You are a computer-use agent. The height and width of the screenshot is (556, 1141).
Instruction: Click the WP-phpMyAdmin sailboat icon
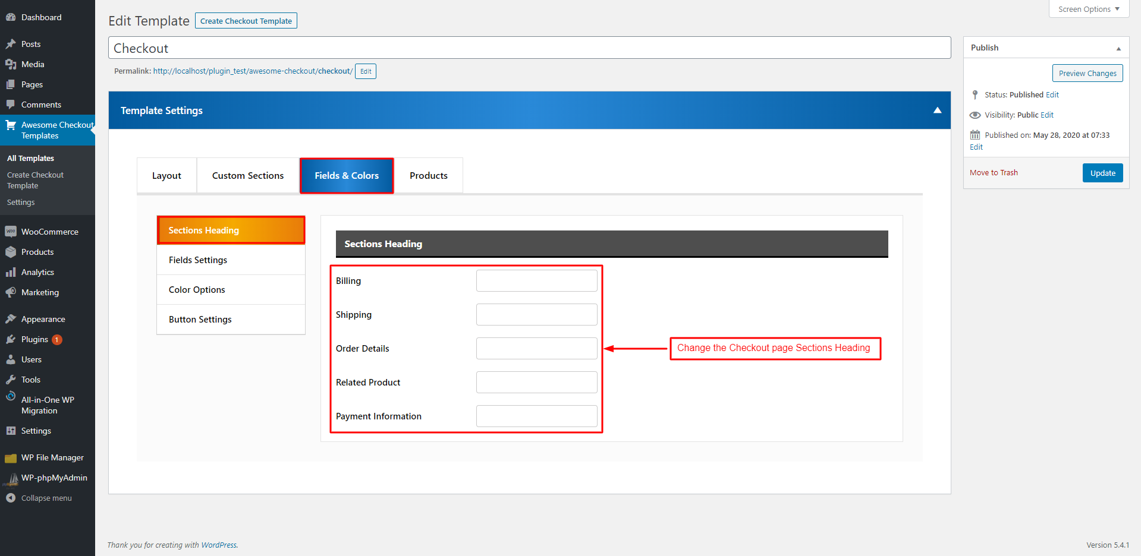point(11,479)
